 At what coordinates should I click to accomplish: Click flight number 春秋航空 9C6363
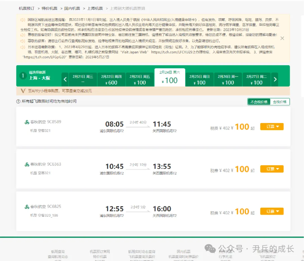pos(46,164)
